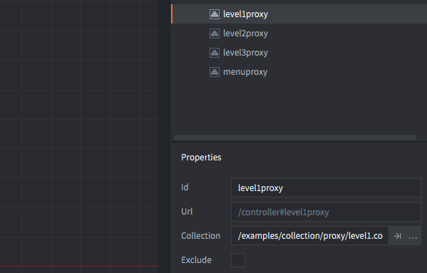The image size is (427, 273).
Task: Click the Collection path input field
Action: pyautogui.click(x=310, y=236)
